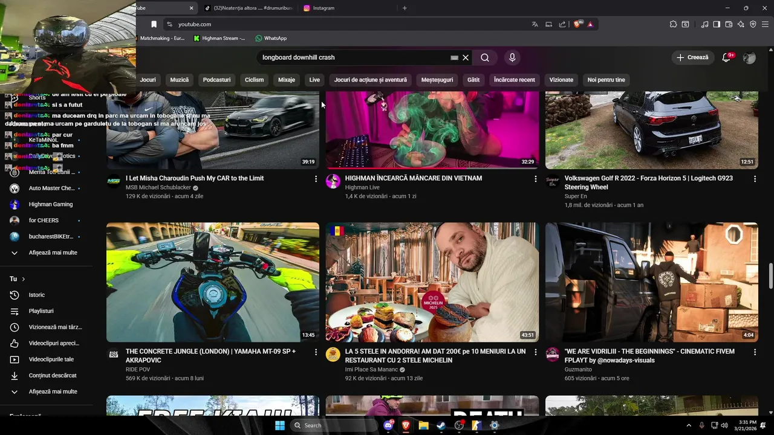Open options for HIGHMAN ÎNCEARCĂ MÂNCARE video
Image resolution: width=774 pixels, height=435 pixels.
pos(535,179)
